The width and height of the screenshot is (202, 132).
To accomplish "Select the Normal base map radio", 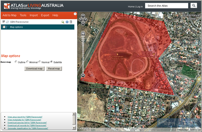I will (x=39, y=62).
